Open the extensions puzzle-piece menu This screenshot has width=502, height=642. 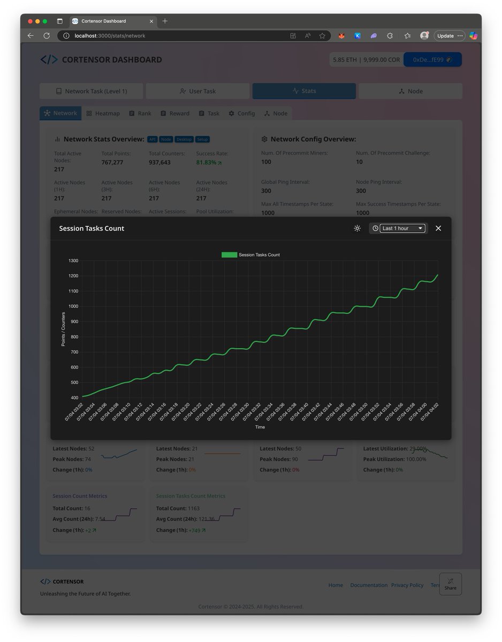point(390,36)
